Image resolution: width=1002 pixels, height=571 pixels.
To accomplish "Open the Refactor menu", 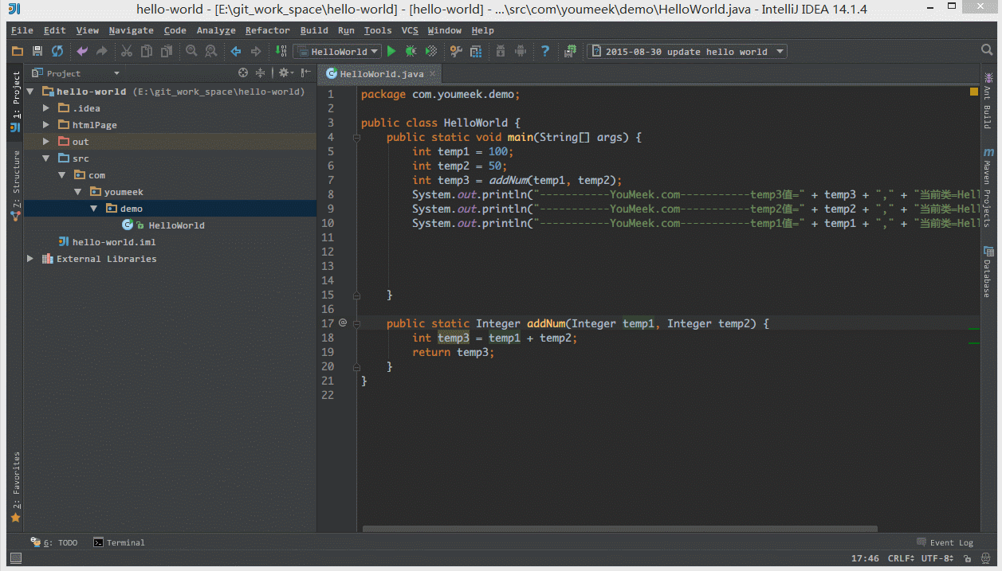I will [x=267, y=30].
